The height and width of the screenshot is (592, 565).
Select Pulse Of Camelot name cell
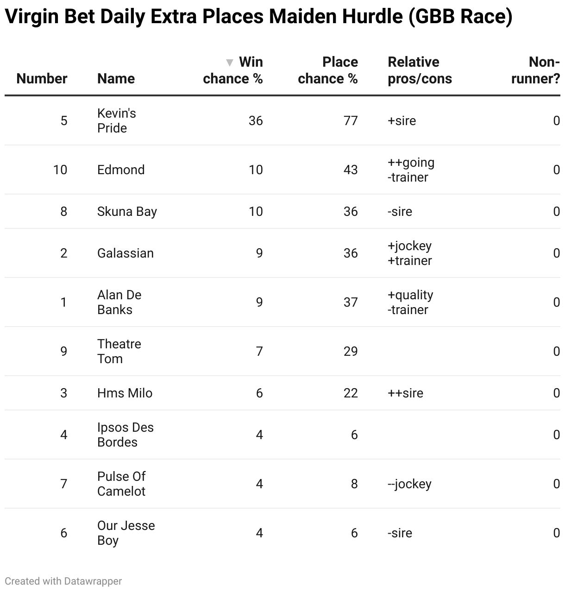(121, 484)
